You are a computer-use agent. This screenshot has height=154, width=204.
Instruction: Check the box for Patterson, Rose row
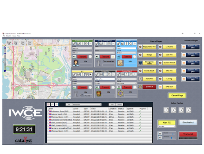(x=48, y=112)
